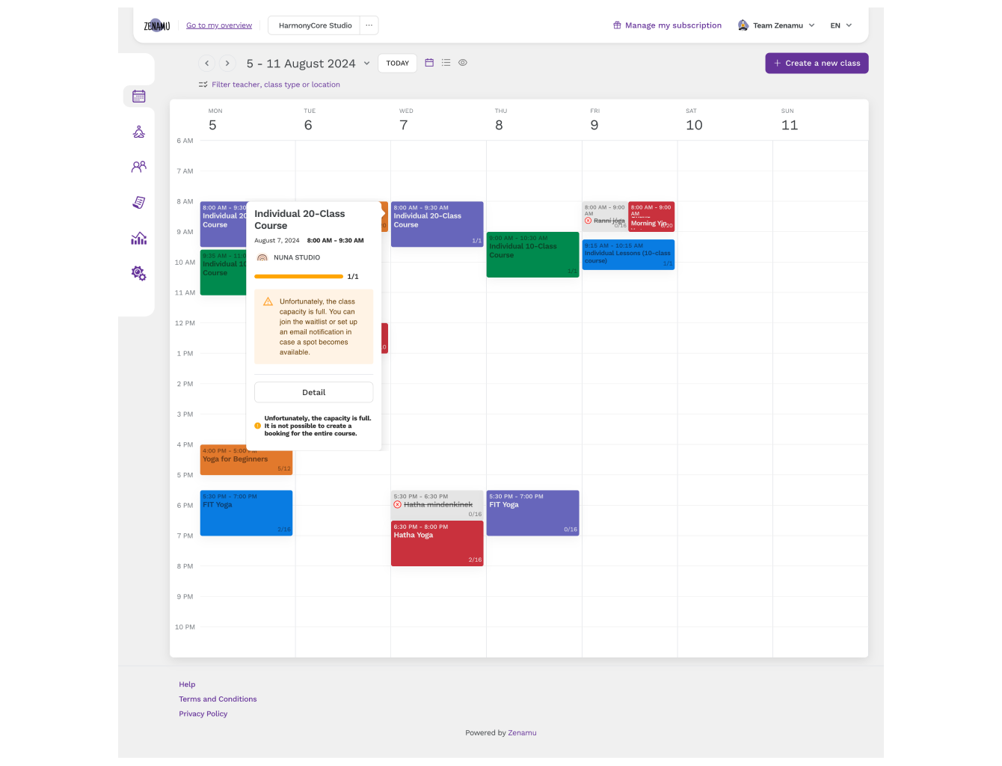
Task: Switch to calendar grid view icon
Action: 429,63
